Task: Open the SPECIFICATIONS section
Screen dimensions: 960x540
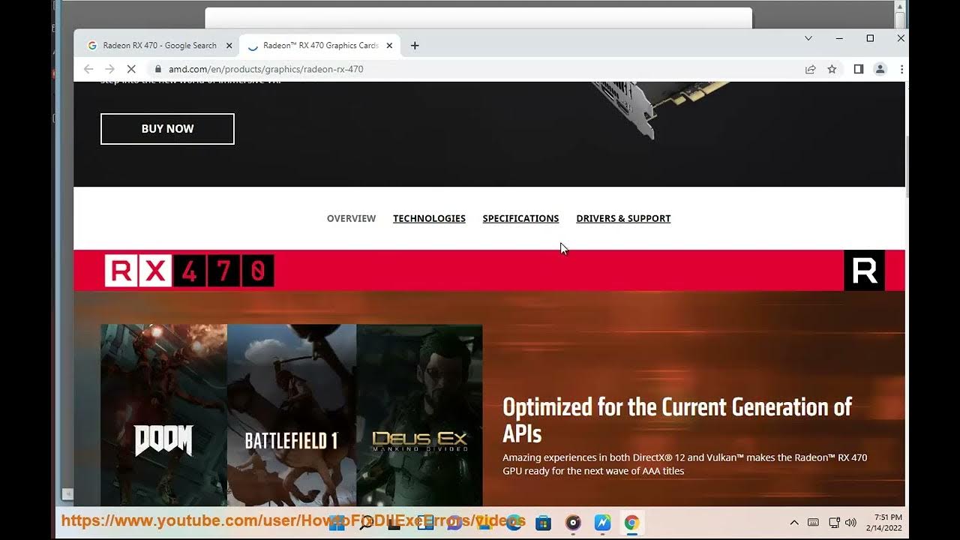Action: pyautogui.click(x=520, y=218)
